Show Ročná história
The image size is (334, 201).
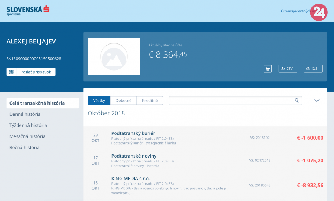click(25, 147)
